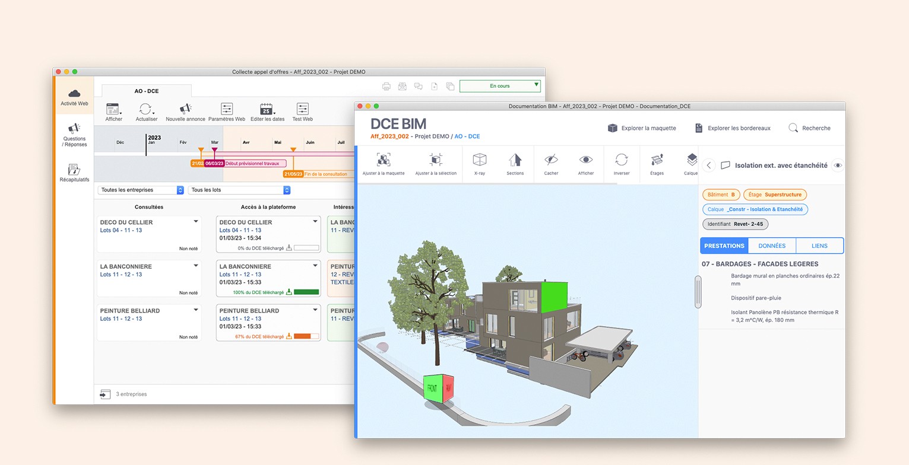Screen dimensions: 909x465
Task: Expand LA BANCONNIERE Accès à la plateforme card arrow
Action: pyautogui.click(x=315, y=266)
